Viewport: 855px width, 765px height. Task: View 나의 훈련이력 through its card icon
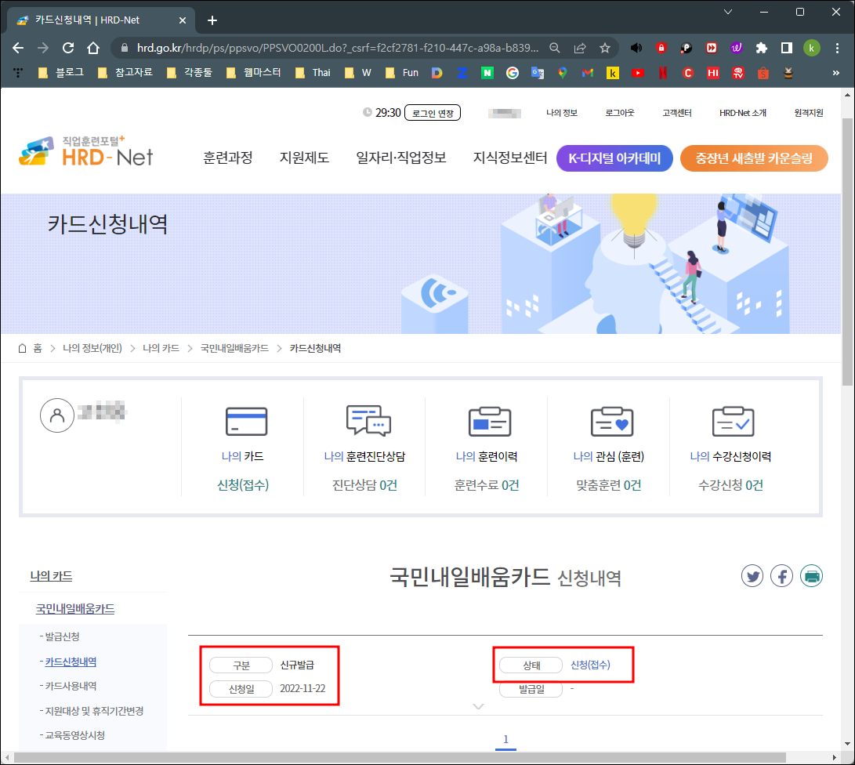point(489,421)
